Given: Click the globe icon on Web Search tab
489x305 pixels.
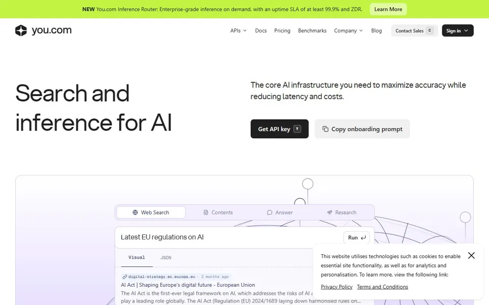Looking at the screenshot, I should click(135, 212).
